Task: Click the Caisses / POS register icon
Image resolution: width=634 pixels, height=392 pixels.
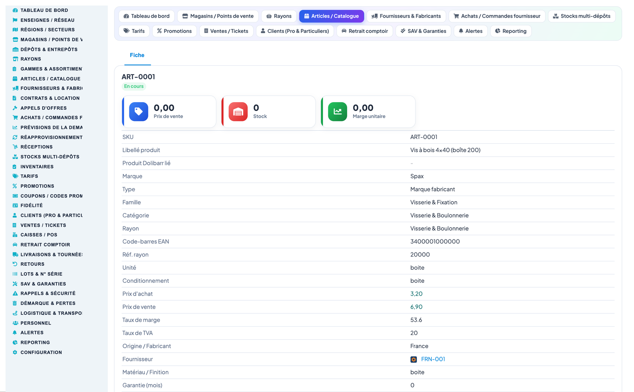Action: coord(15,235)
